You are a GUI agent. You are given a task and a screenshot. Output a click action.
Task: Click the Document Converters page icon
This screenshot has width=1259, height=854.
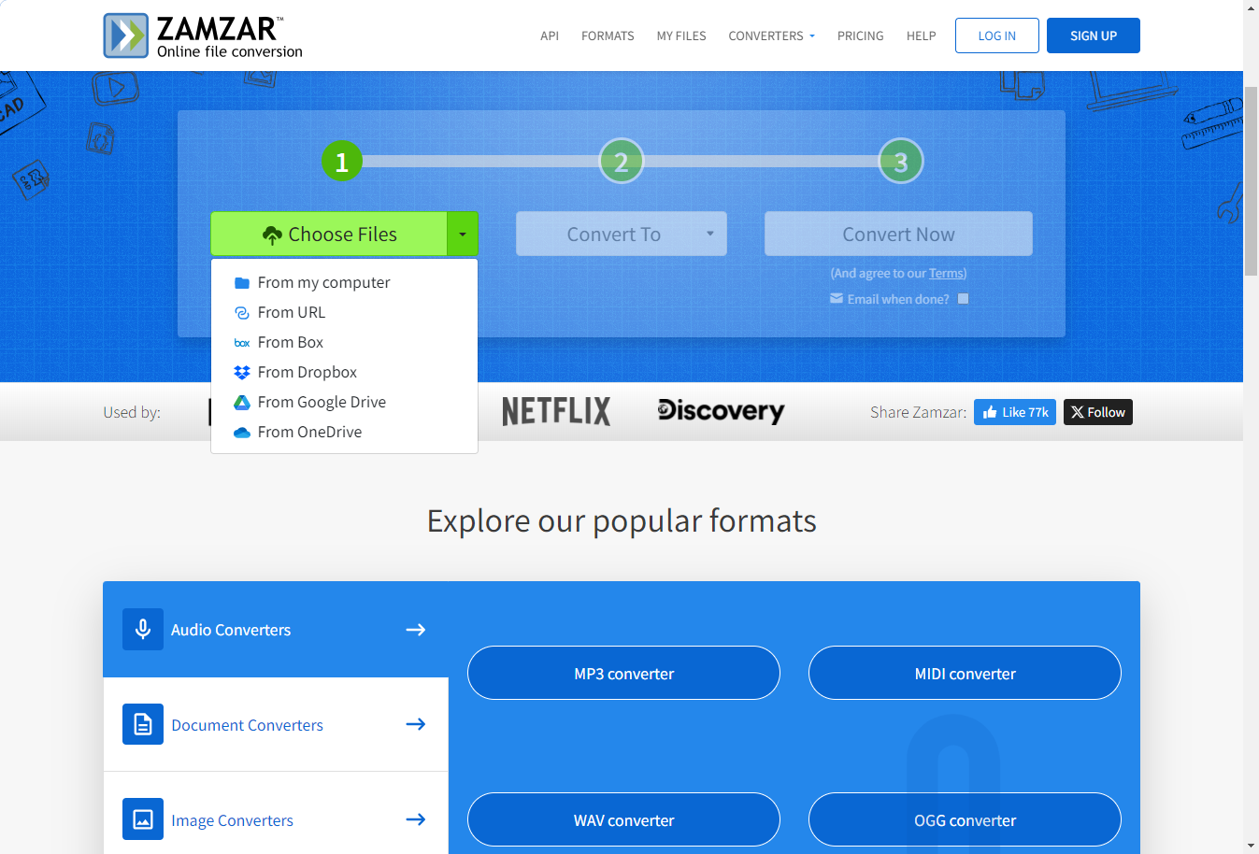(143, 724)
